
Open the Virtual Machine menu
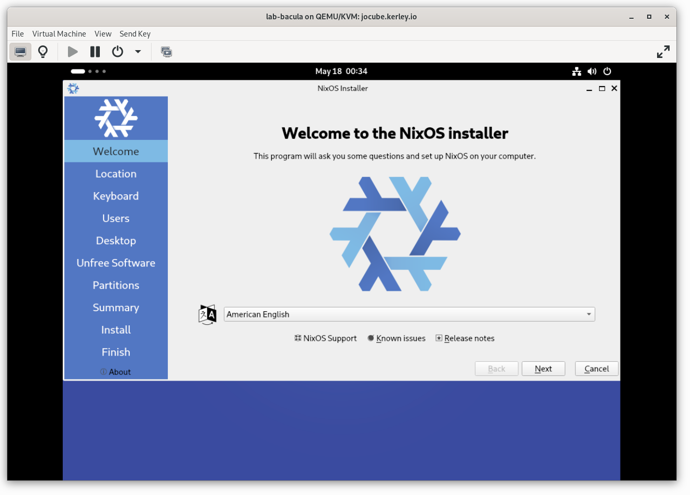tap(59, 33)
